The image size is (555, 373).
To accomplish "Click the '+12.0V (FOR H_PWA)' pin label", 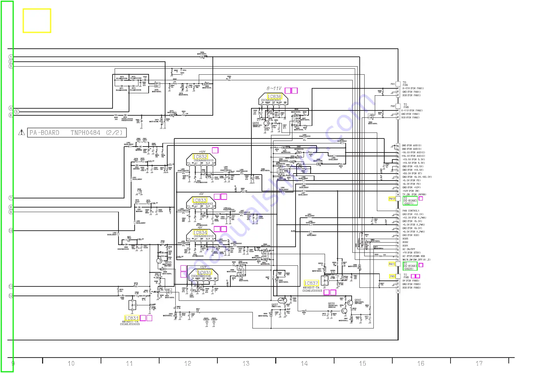I will pyautogui.click(x=414, y=218).
